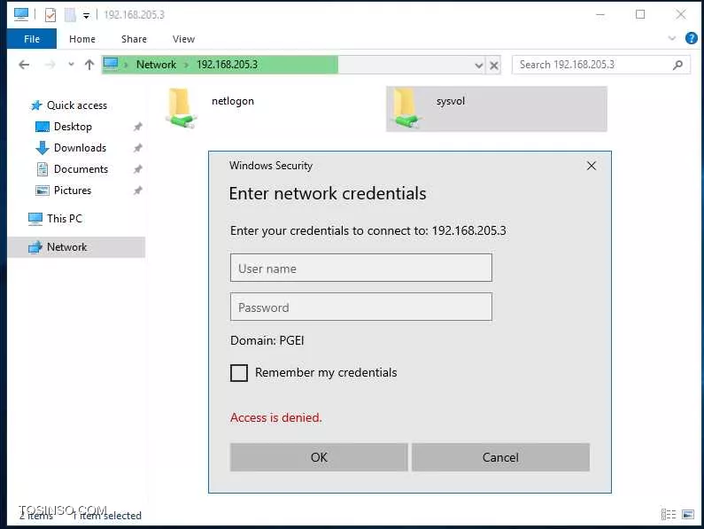This screenshot has height=529, width=704.
Task: Click the pin icon beside Documents
Action: pos(138,169)
